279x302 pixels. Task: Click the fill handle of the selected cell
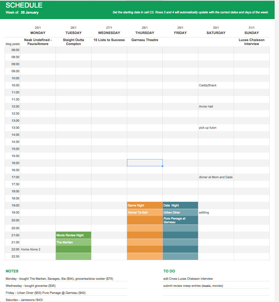(x=163, y=166)
